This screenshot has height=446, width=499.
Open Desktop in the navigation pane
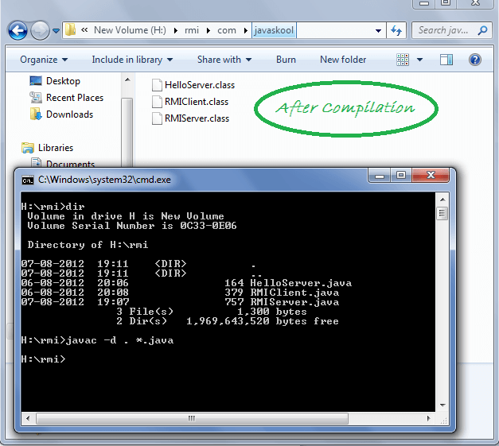coord(63,81)
